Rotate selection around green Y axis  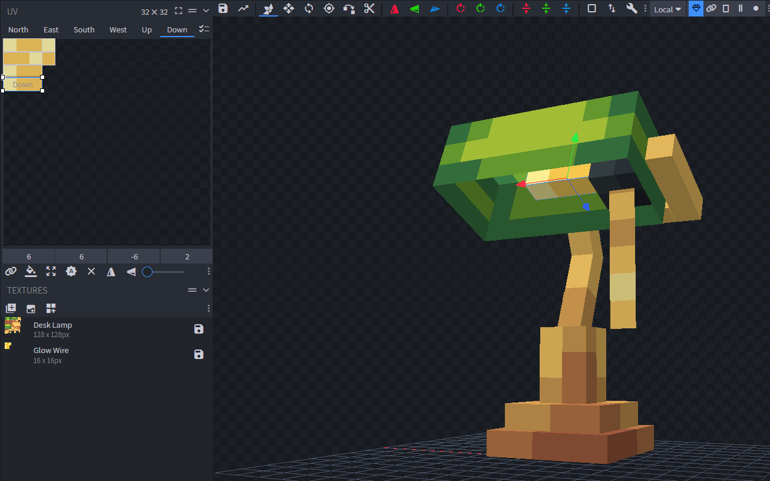coord(481,8)
